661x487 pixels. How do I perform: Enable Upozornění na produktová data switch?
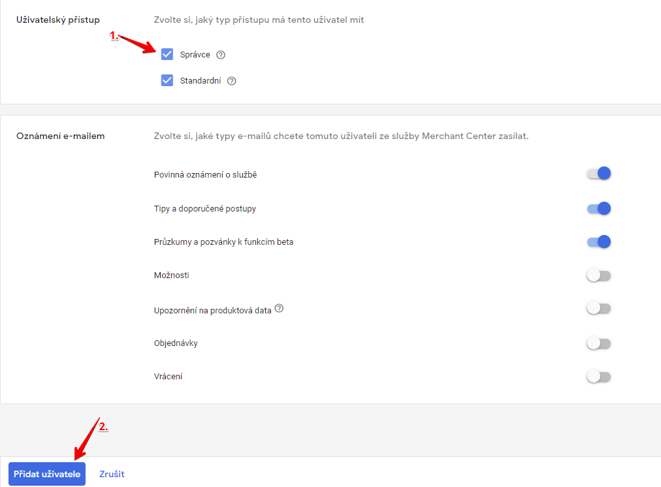(598, 309)
